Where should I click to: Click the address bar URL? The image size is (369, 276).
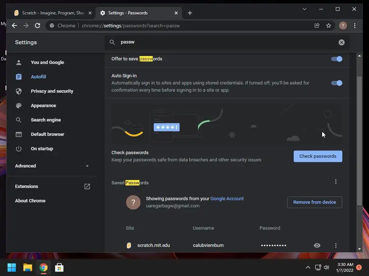pos(130,26)
